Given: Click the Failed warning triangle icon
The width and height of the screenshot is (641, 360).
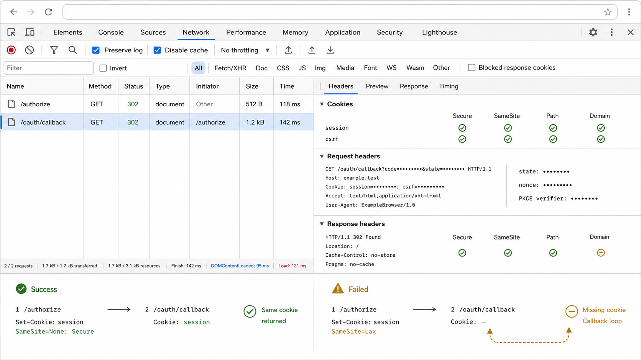Looking at the screenshot, I should point(338,289).
